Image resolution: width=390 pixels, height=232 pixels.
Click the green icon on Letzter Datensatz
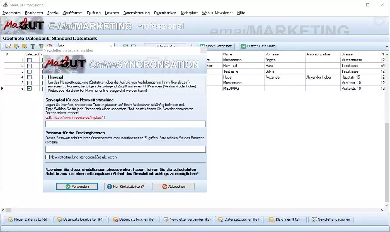(x=243, y=46)
